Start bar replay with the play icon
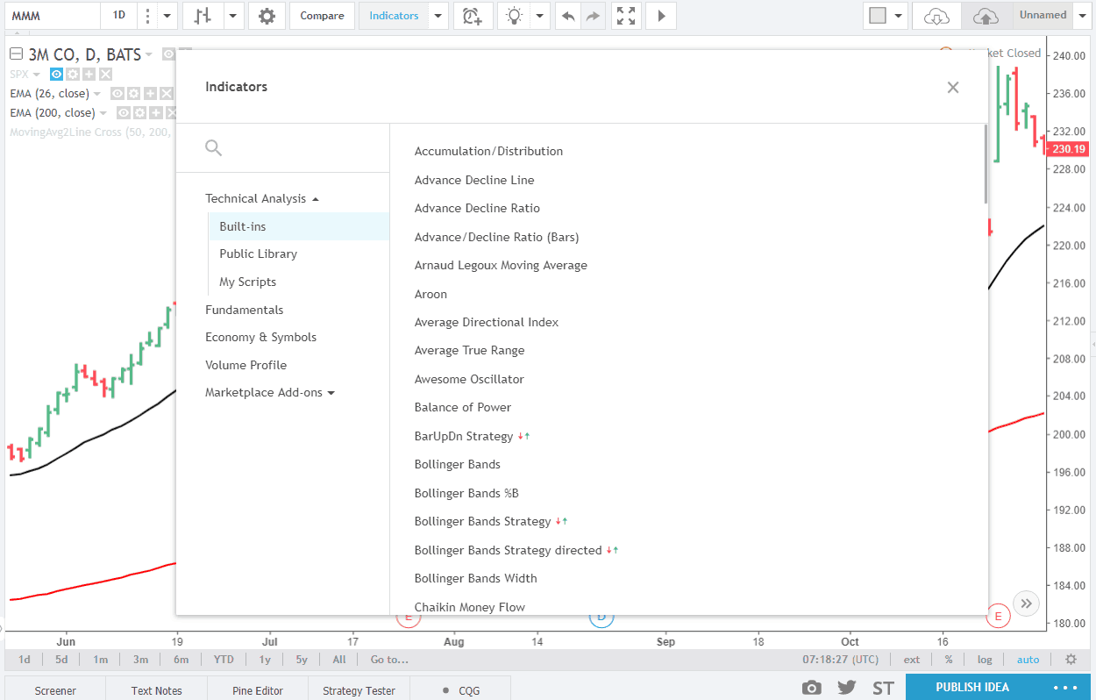The width and height of the screenshot is (1096, 700). [x=661, y=16]
